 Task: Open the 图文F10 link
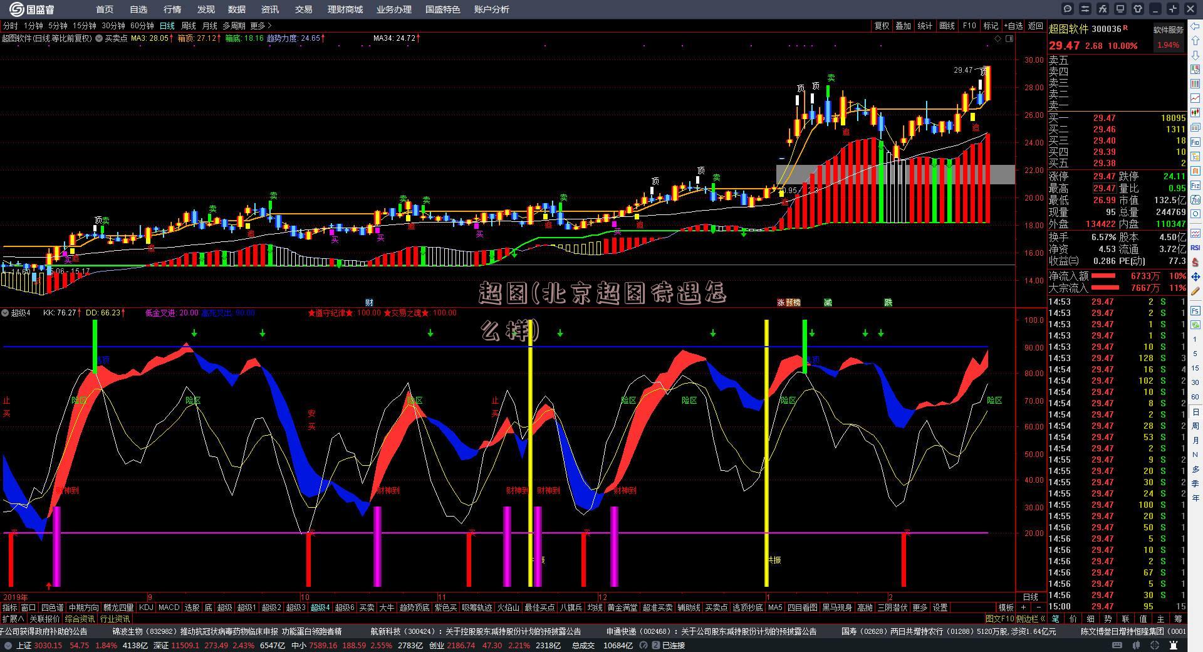(999, 619)
